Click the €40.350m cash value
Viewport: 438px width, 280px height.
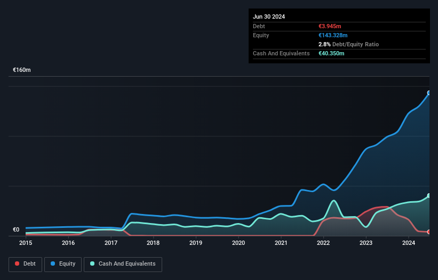331,53
